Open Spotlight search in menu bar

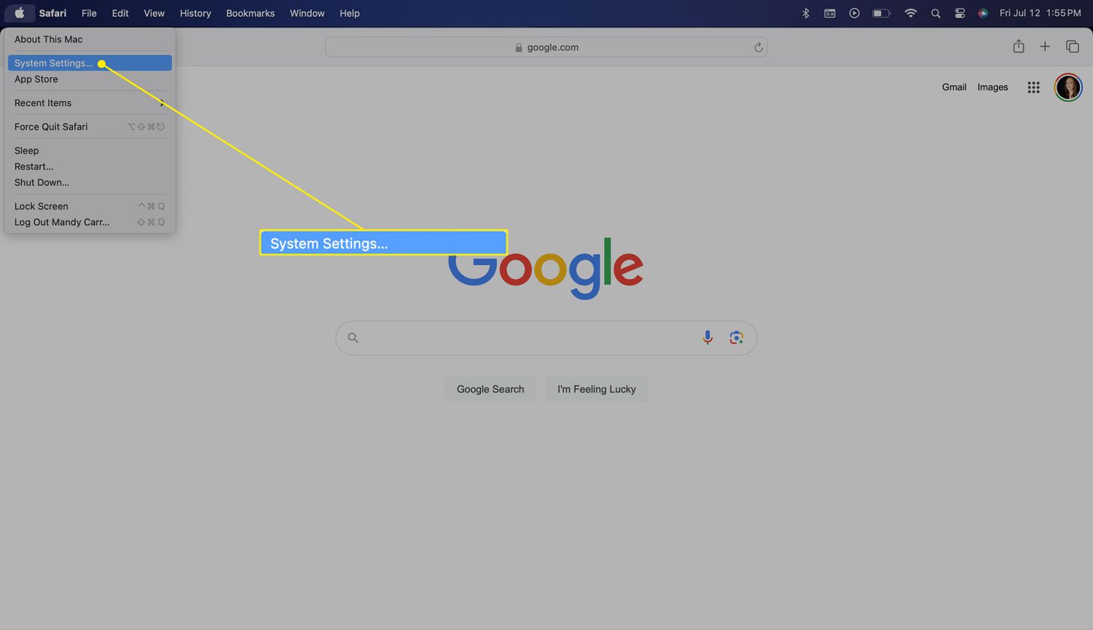pyautogui.click(x=936, y=13)
